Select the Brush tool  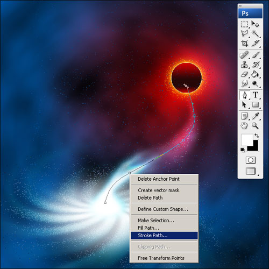256,55
